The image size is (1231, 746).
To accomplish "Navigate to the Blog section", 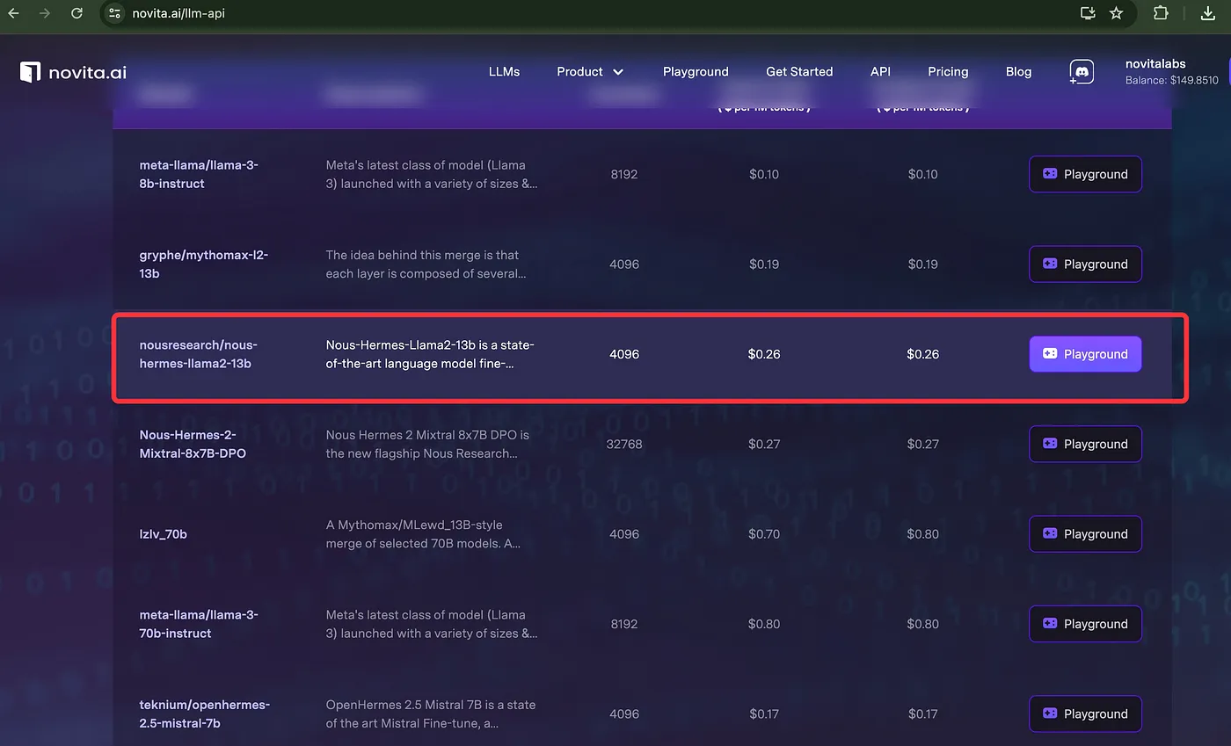I will tap(1018, 72).
